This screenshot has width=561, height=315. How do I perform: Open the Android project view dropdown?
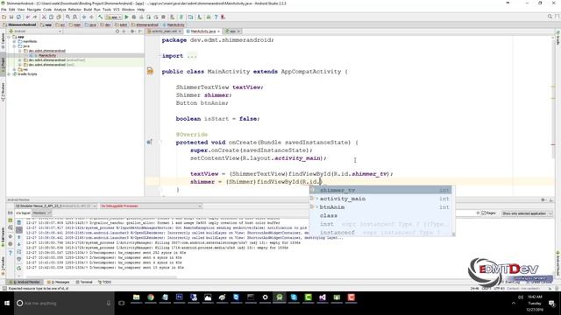(35, 31)
